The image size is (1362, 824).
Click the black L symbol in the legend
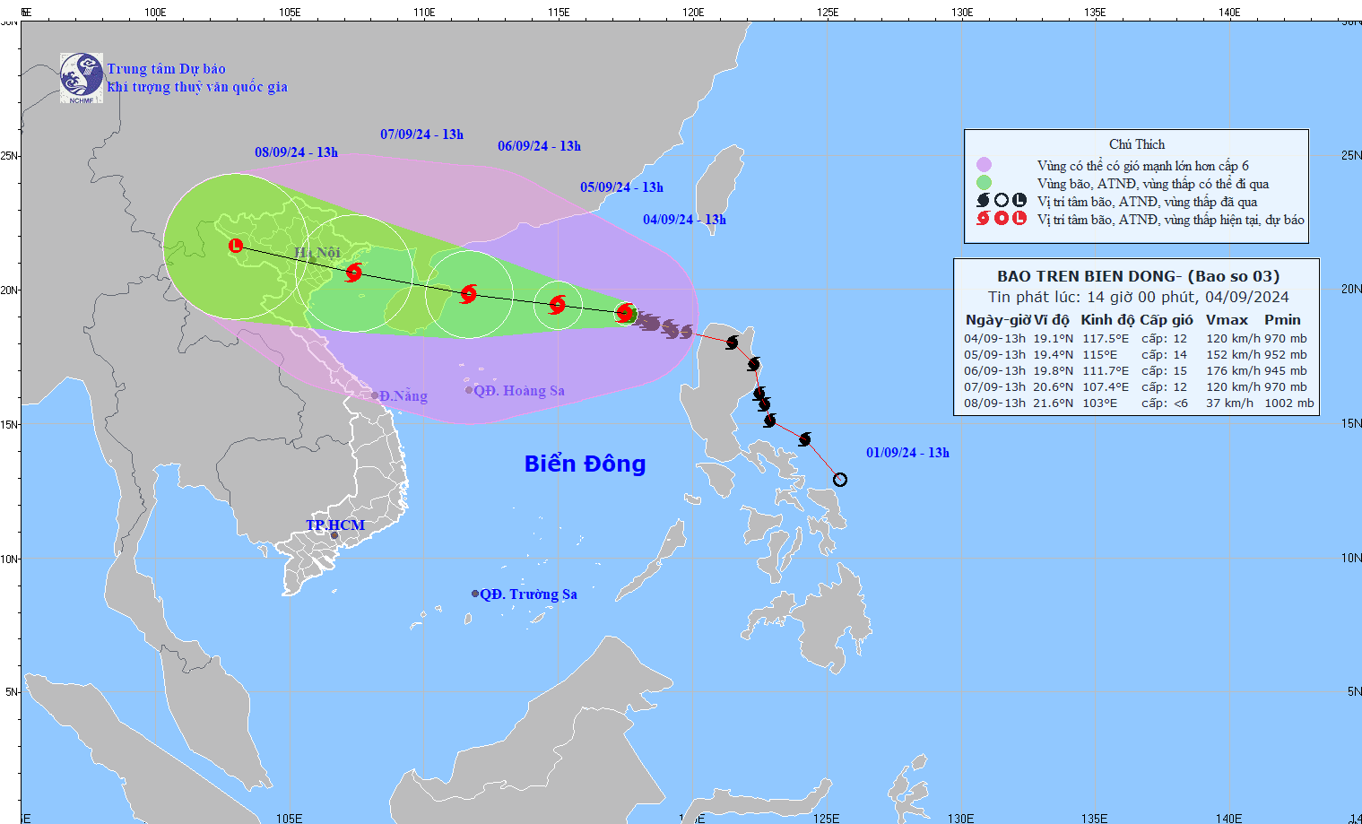1019,201
